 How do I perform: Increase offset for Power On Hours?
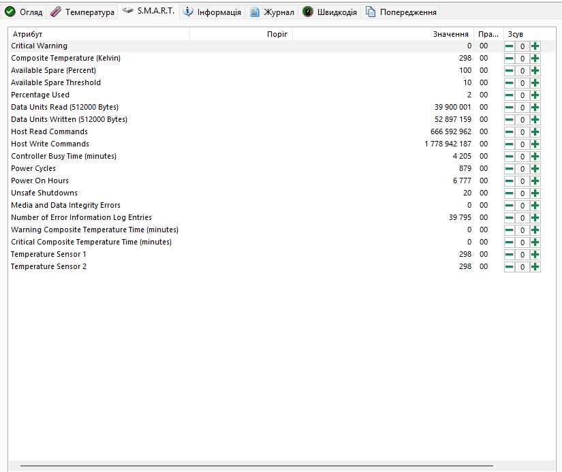tap(535, 181)
